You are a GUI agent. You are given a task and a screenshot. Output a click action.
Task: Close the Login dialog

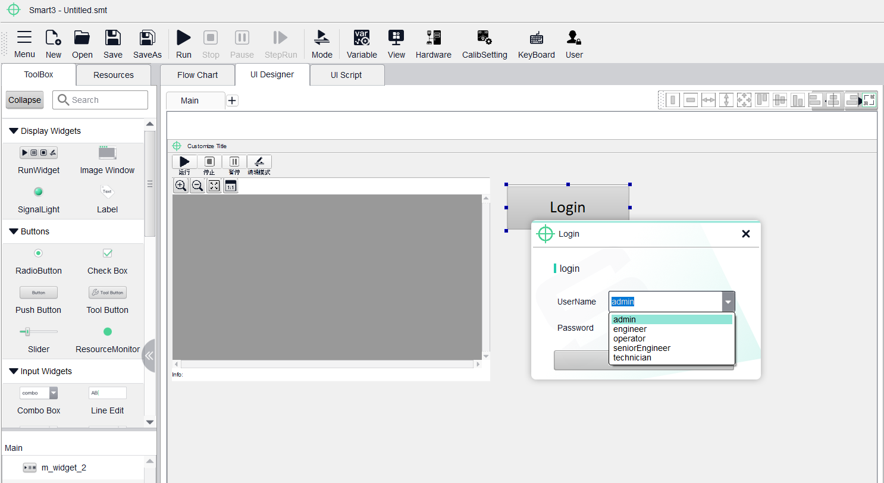[746, 234]
